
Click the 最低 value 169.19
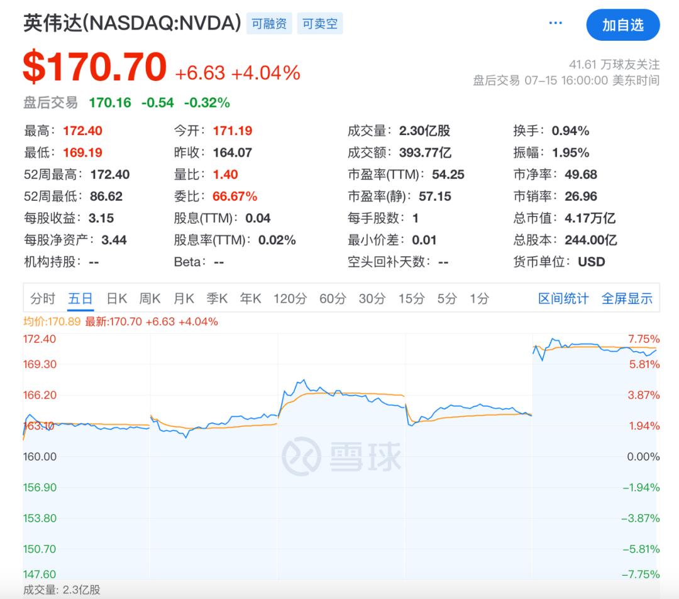pos(83,153)
